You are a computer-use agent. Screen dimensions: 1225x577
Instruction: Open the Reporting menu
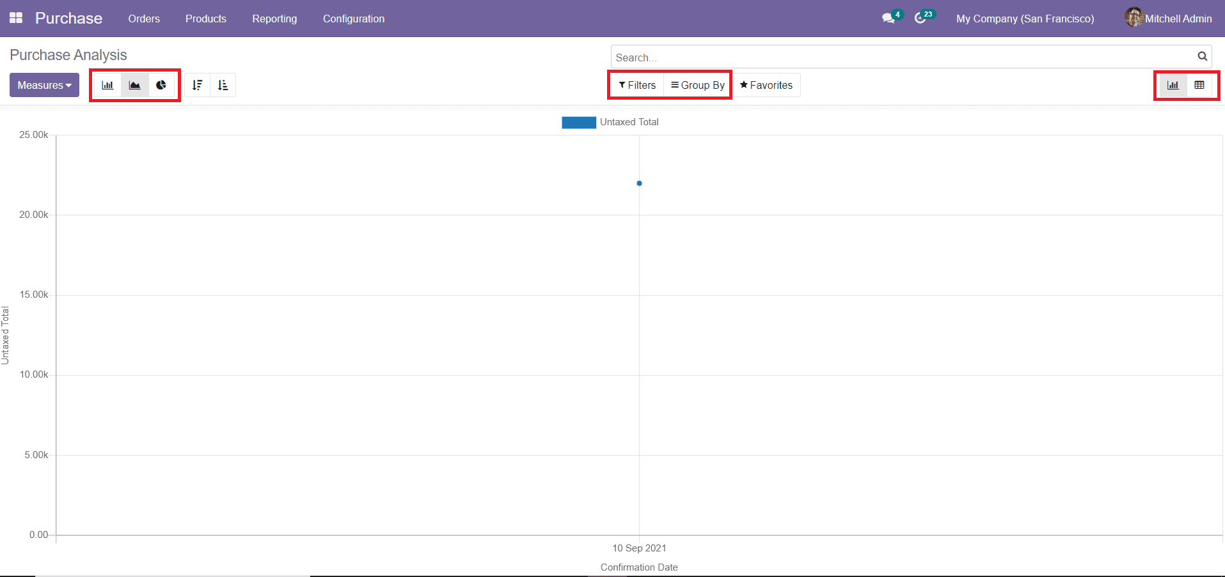[274, 19]
